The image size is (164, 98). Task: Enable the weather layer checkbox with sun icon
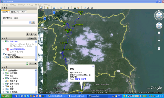coord(6,86)
